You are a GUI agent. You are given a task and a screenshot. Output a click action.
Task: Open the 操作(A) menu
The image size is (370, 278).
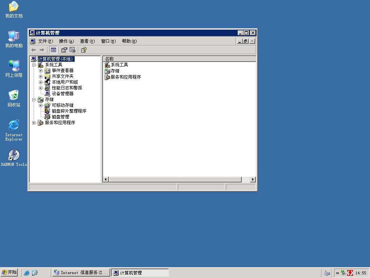click(66, 41)
